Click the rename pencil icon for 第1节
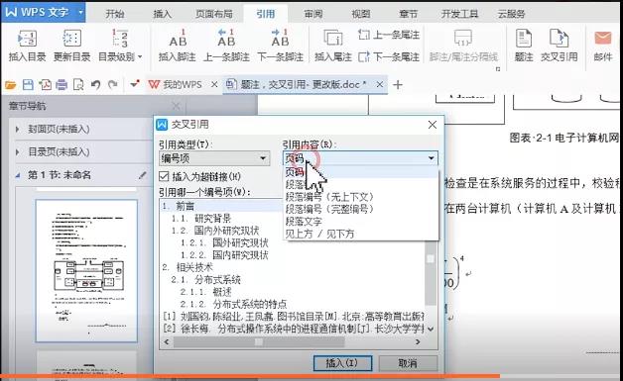Viewport: 623px width, 381px height. [143, 175]
